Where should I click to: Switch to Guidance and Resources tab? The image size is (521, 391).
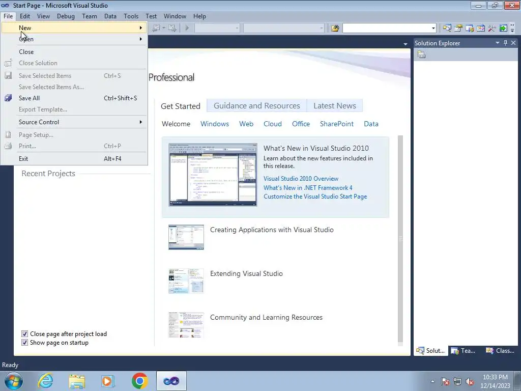click(x=257, y=106)
